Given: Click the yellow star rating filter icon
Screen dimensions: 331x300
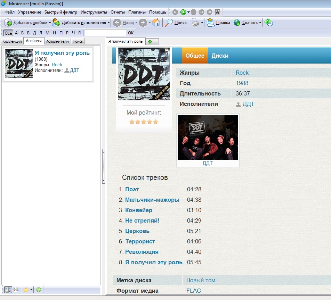Looking at the screenshot, I should [x=26, y=290].
